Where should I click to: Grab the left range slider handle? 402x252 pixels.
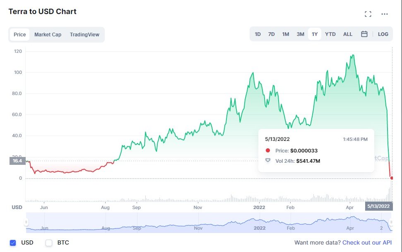click(x=26, y=222)
